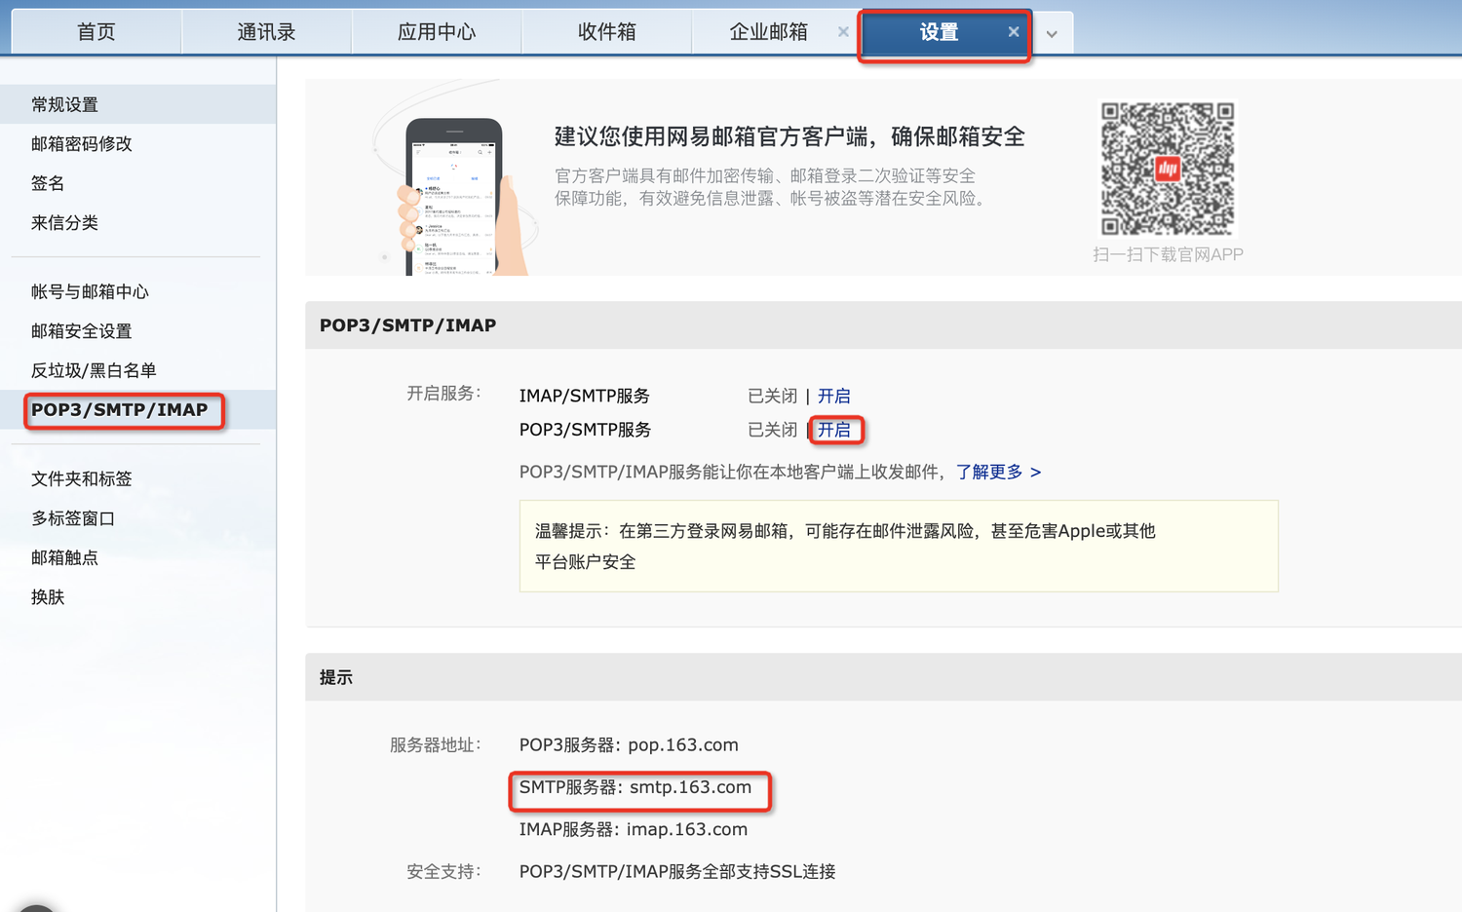The width and height of the screenshot is (1462, 912).
Task: Enable the POP3/SMTP服务 via 开启 link
Action: point(833,430)
